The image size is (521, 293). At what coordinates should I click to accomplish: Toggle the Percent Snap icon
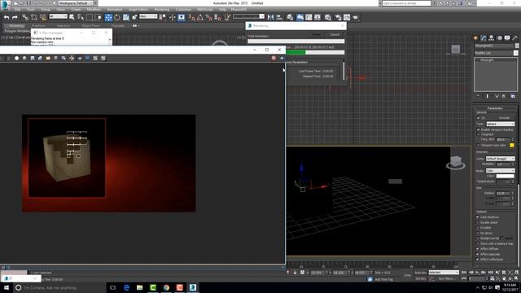[x=208, y=17]
